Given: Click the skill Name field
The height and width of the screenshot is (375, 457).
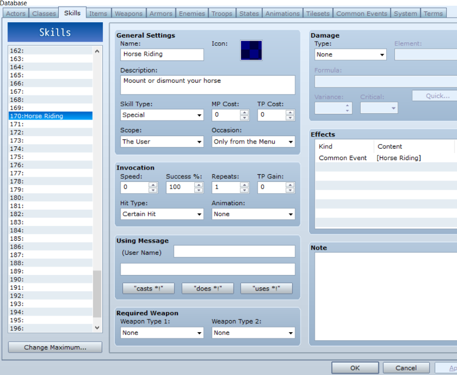Looking at the screenshot, I should (x=162, y=54).
